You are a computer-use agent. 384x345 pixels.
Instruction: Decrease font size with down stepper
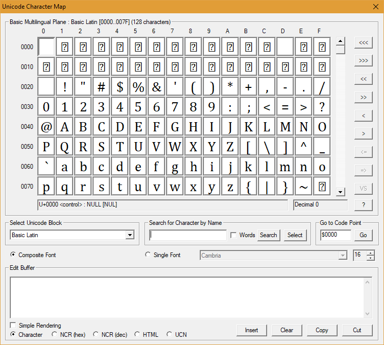371,258
